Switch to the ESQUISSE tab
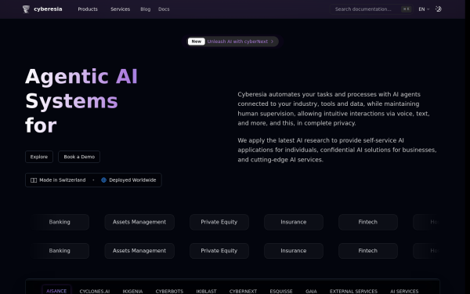470x294 pixels. click(281, 291)
